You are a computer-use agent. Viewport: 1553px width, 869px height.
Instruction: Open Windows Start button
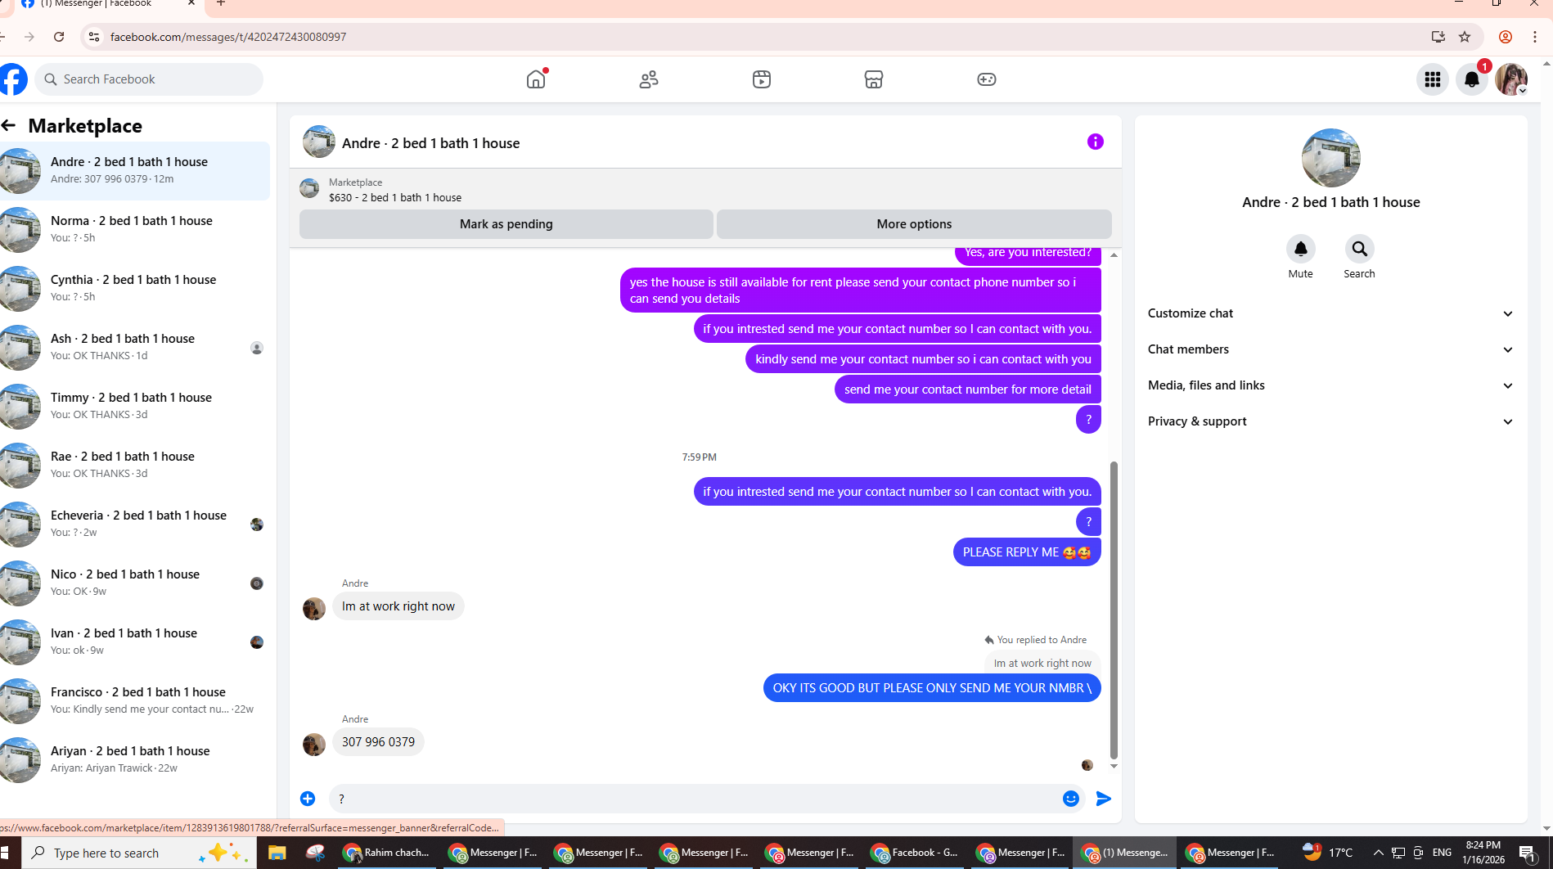coord(5,853)
